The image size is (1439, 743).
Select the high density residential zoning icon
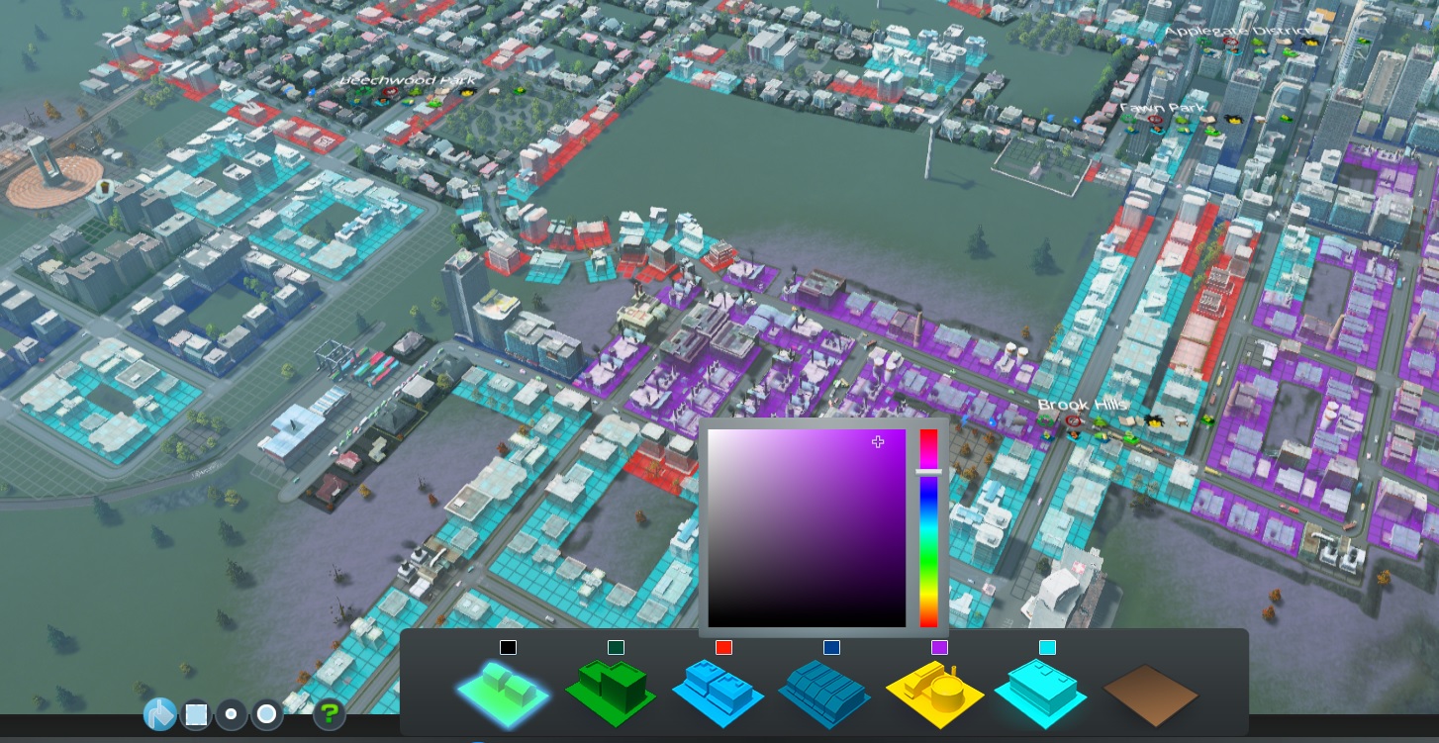pos(610,692)
